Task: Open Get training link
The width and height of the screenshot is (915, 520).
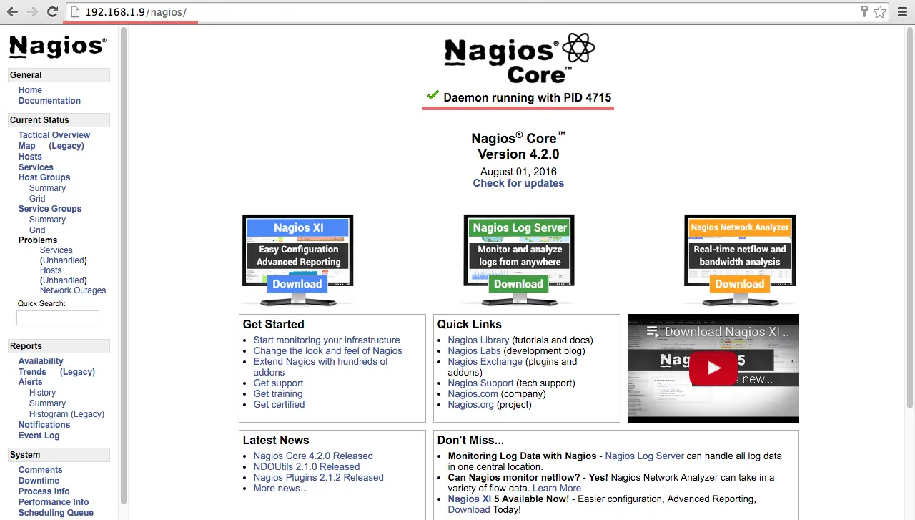Action: coord(278,394)
